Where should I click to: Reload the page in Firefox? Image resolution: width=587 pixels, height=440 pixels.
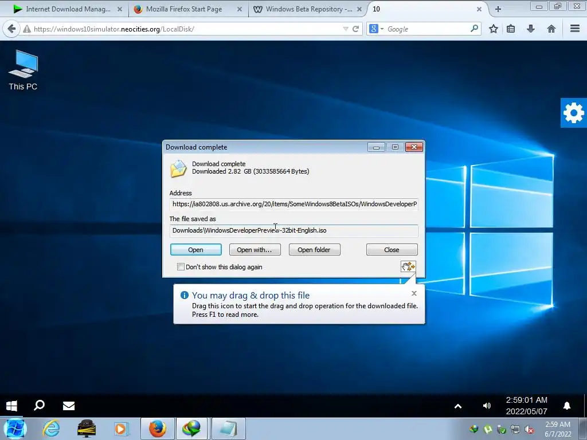click(355, 29)
